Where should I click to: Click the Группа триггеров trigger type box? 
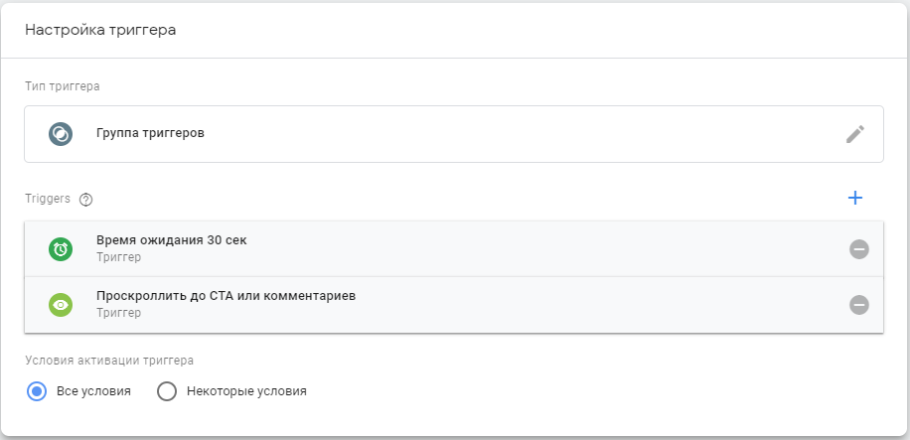pos(454,134)
